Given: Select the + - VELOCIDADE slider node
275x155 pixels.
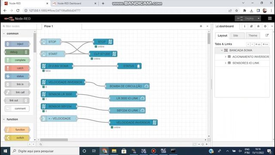Looking at the screenshot, I should 59,119.
